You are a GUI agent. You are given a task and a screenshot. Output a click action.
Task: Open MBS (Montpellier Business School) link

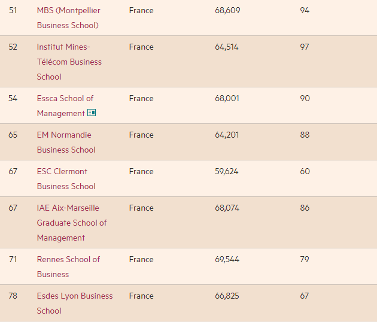(69, 18)
